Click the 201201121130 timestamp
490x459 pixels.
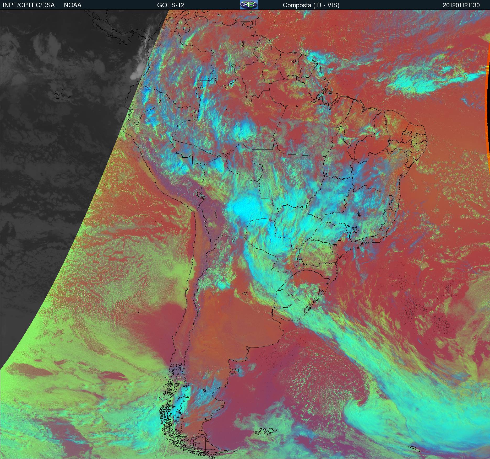(x=461, y=5)
